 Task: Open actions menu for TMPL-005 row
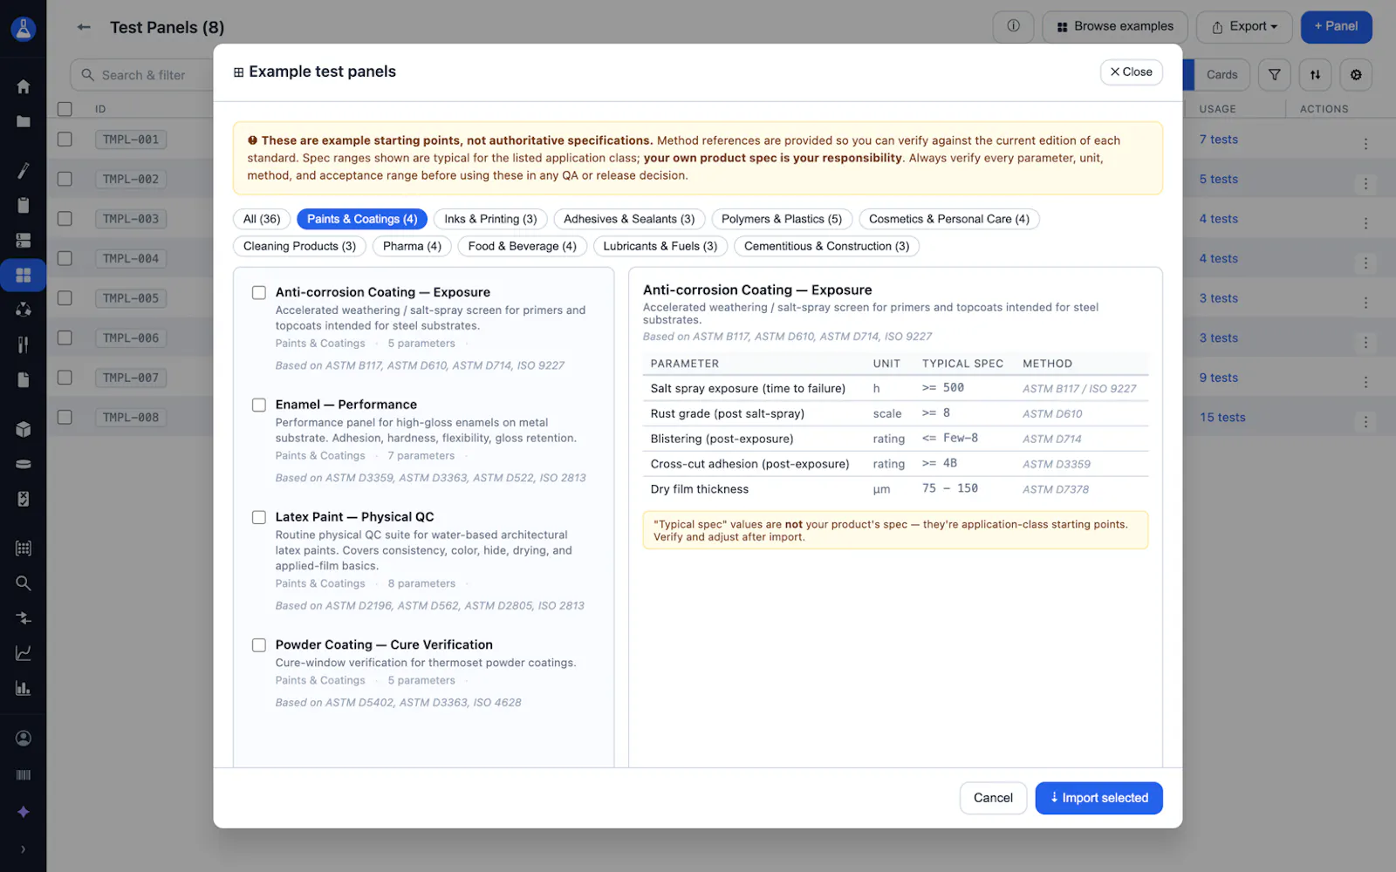click(x=1365, y=303)
